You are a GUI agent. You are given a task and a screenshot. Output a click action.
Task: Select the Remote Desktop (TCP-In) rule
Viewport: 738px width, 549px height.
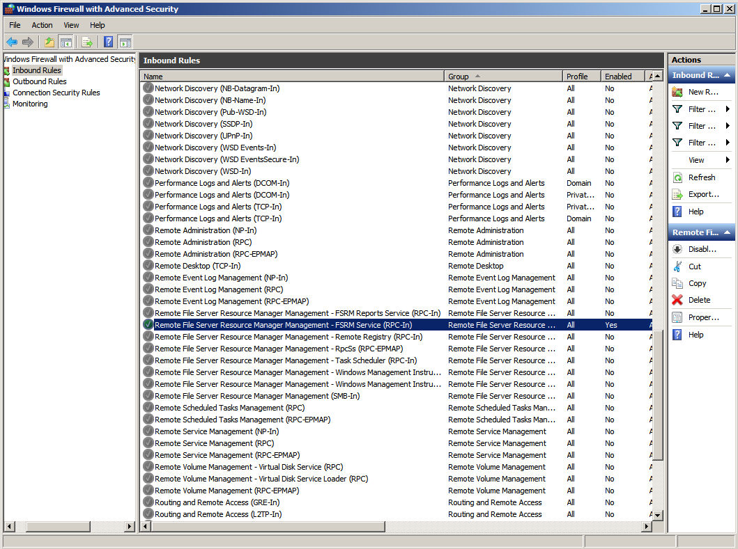coord(198,266)
